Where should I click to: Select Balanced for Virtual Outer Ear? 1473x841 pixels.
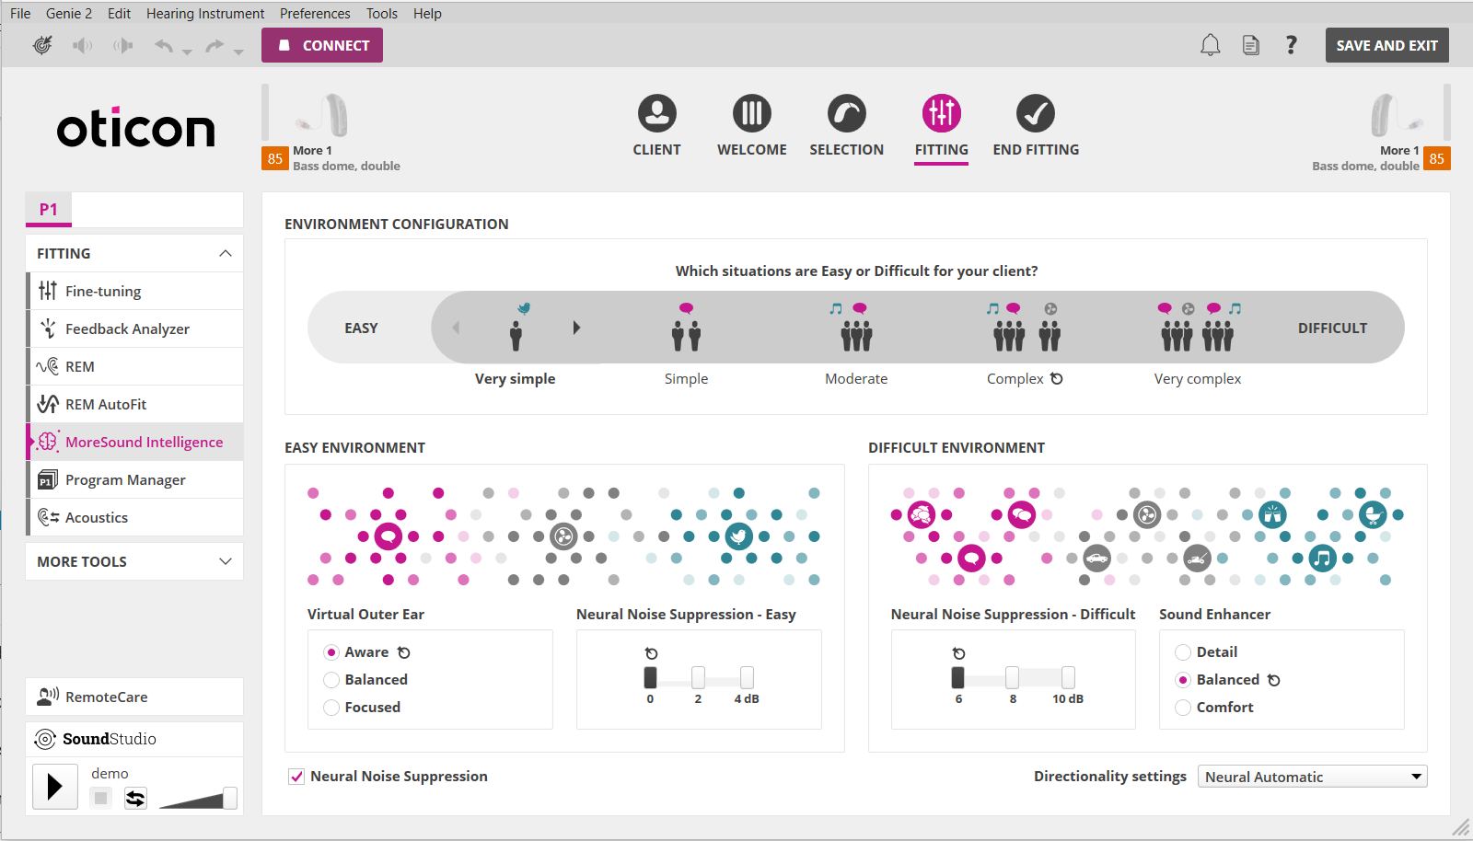click(x=332, y=680)
